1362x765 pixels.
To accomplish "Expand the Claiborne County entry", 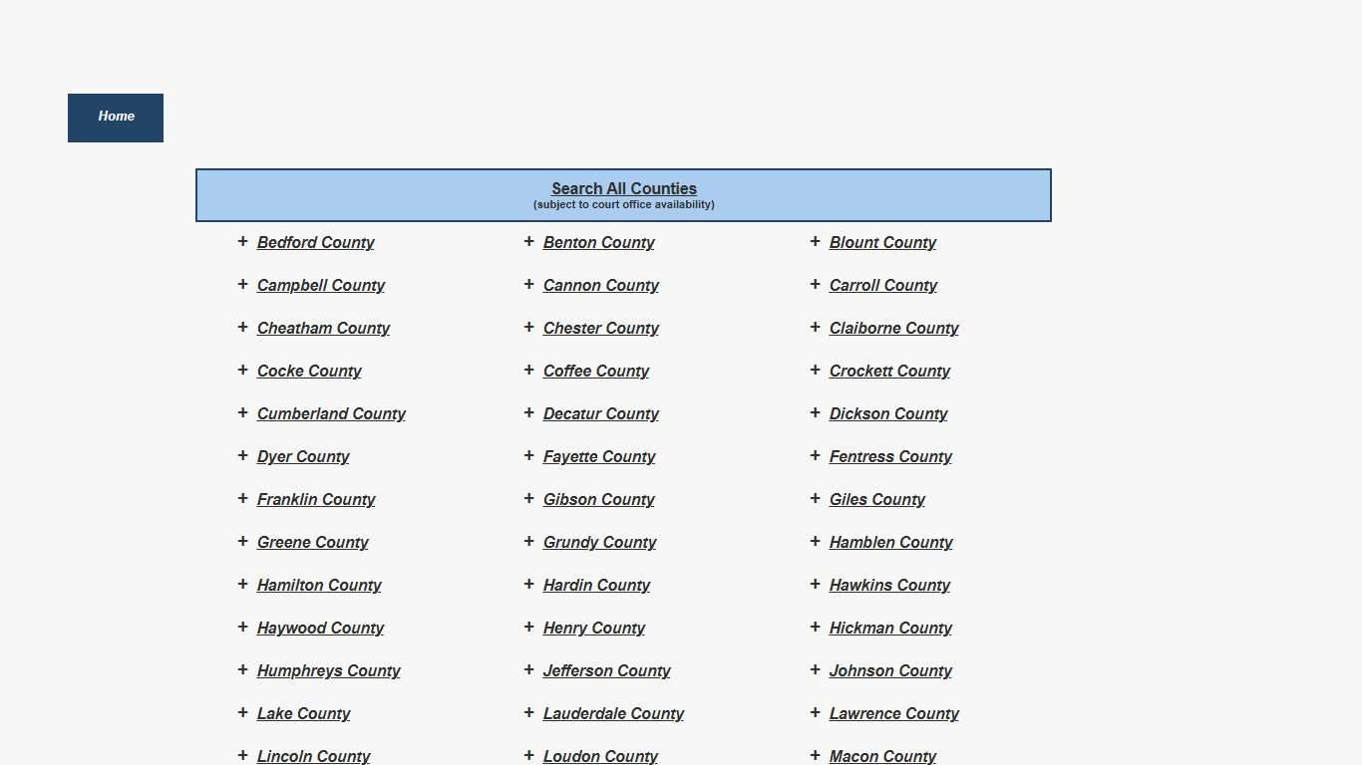I will (815, 328).
